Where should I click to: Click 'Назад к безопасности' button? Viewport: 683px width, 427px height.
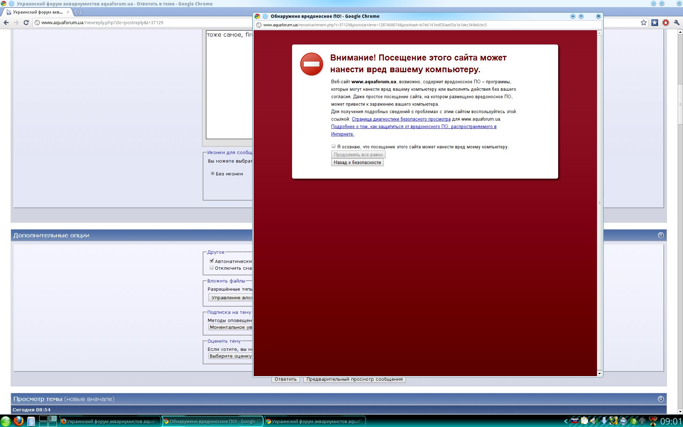point(357,162)
